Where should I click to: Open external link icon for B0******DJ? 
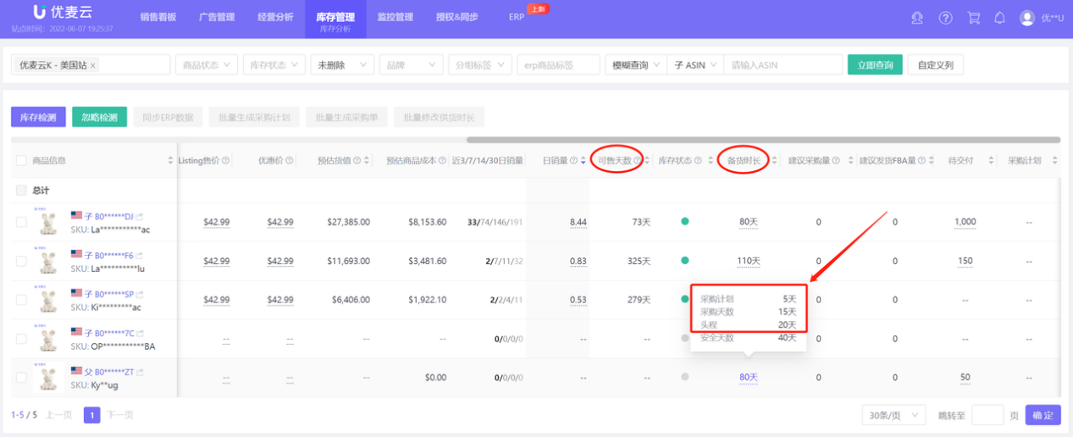139,218
